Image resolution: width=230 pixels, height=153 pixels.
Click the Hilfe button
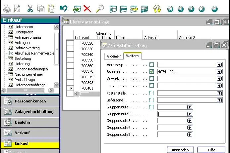[211, 150]
